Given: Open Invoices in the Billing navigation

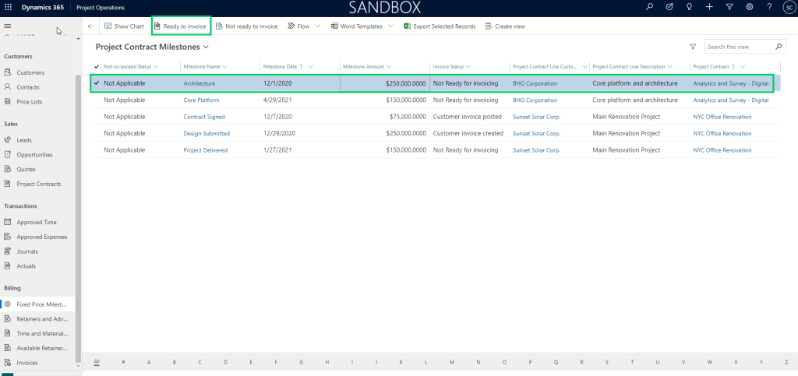Looking at the screenshot, I should click(x=26, y=362).
